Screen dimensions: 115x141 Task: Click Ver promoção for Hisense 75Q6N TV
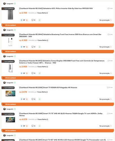click(105, 126)
